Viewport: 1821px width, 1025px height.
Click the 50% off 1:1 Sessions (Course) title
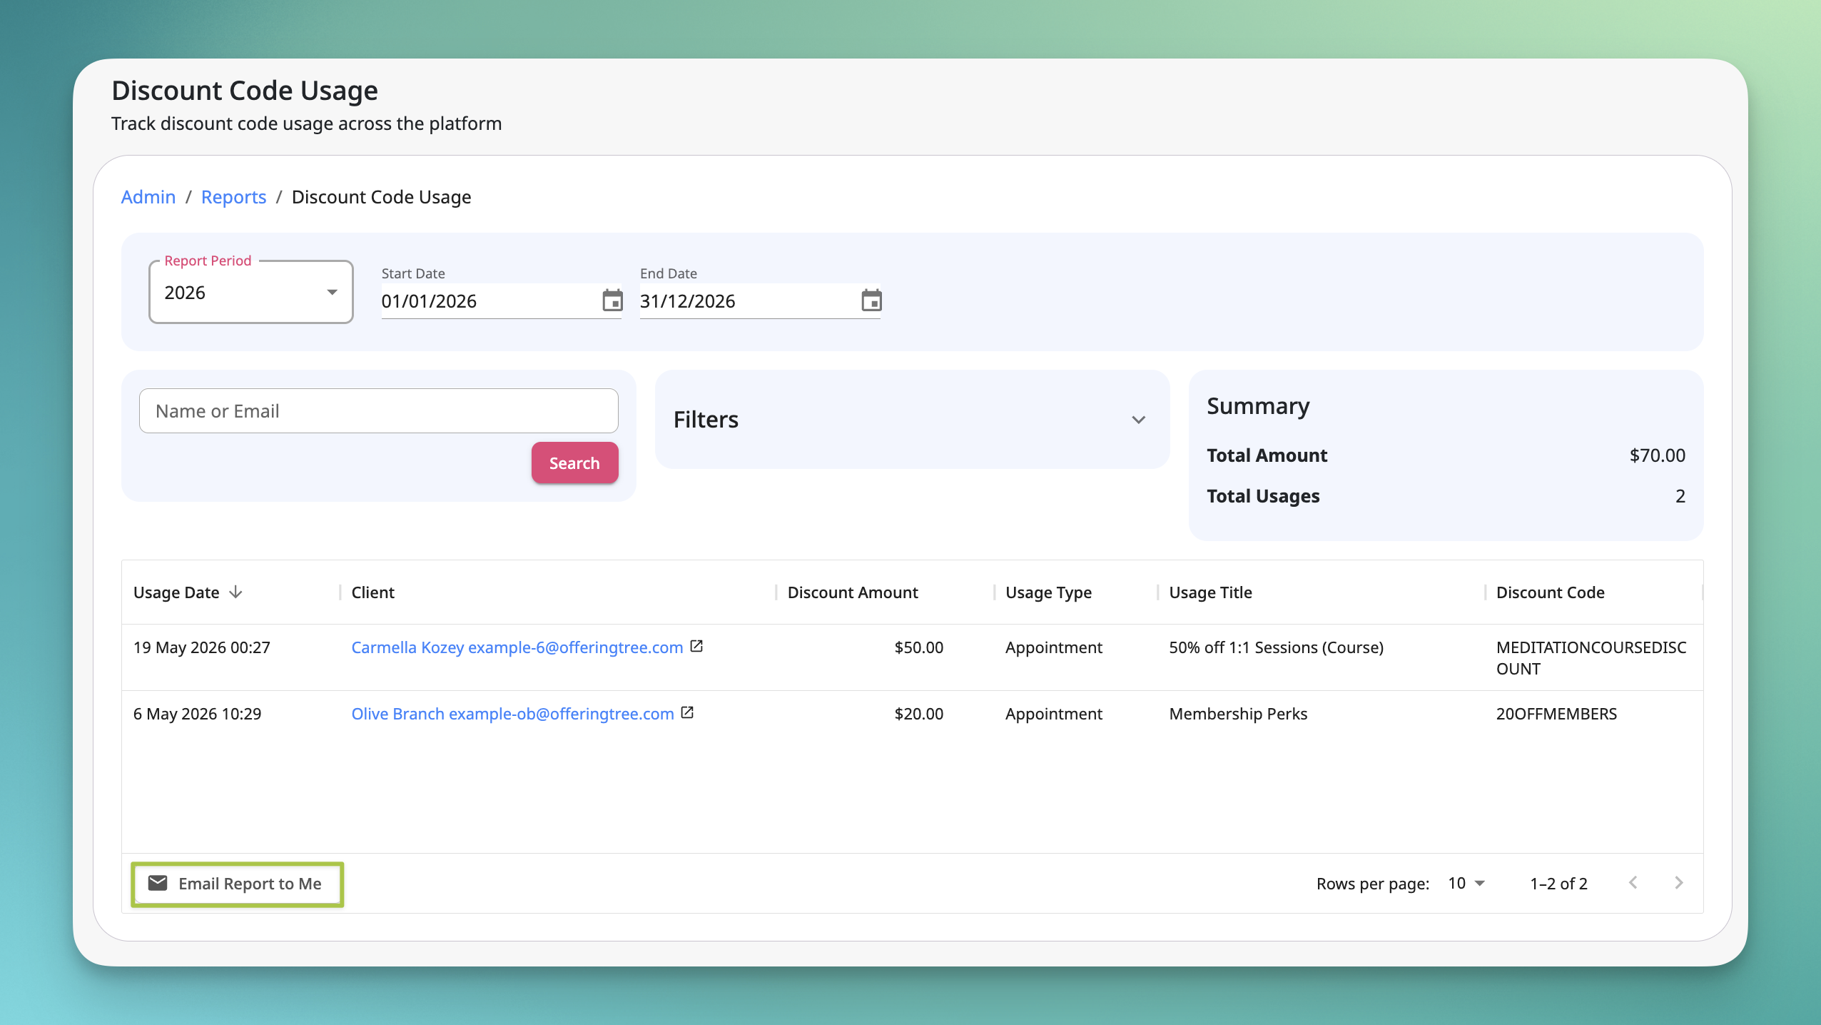[x=1276, y=647]
